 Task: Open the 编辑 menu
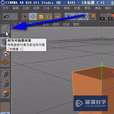tap(16, 8)
